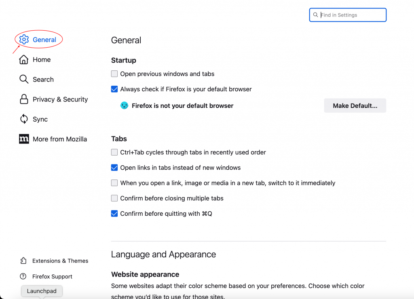This screenshot has width=414, height=299.
Task: Check 'switch to it immediately' new tab checkbox
Action: (x=114, y=183)
